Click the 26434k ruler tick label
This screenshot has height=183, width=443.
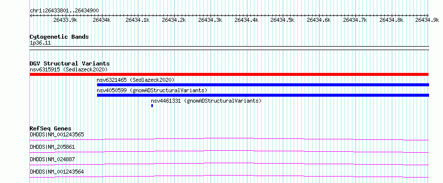[102, 20]
